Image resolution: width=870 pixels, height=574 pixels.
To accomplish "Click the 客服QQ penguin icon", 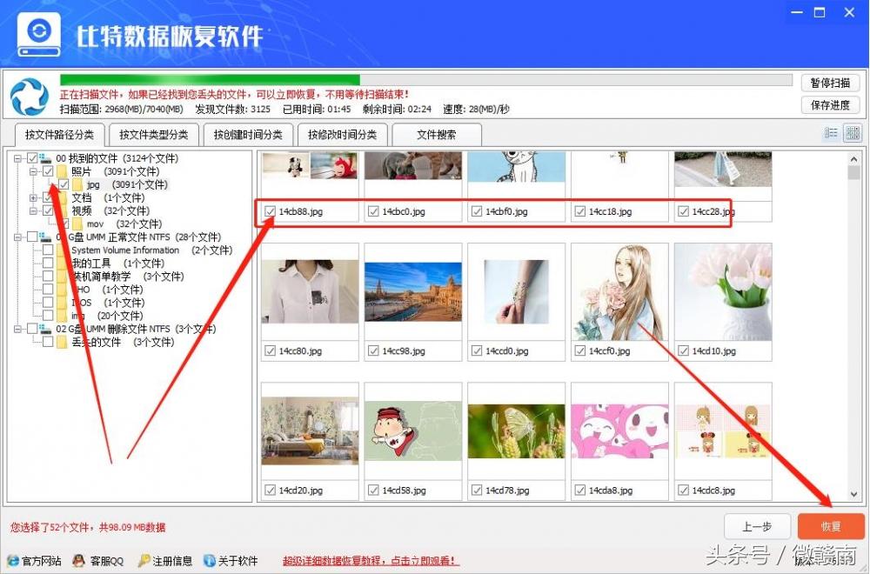I will coord(79,561).
